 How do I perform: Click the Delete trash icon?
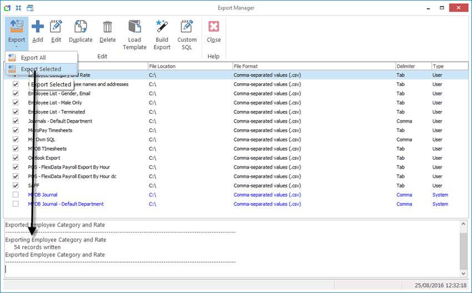108,27
